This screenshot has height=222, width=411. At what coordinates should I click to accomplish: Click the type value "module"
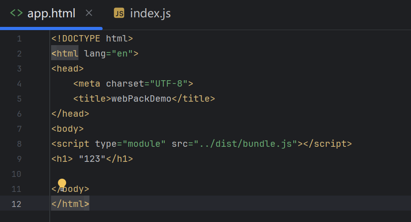[x=144, y=144]
